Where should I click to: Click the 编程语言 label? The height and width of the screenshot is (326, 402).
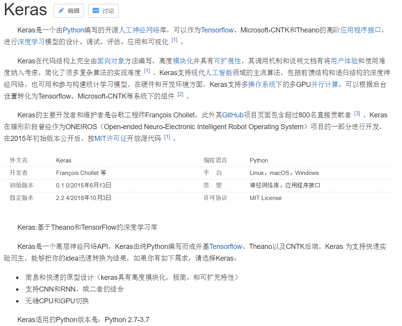pos(215,160)
